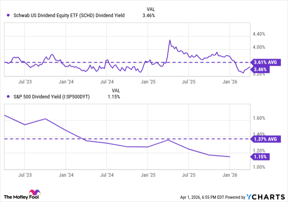Screen dimensions: 288x202
Task: Click the purple dot beside Schwab SCHD legend
Action: pyautogui.click(x=8, y=16)
